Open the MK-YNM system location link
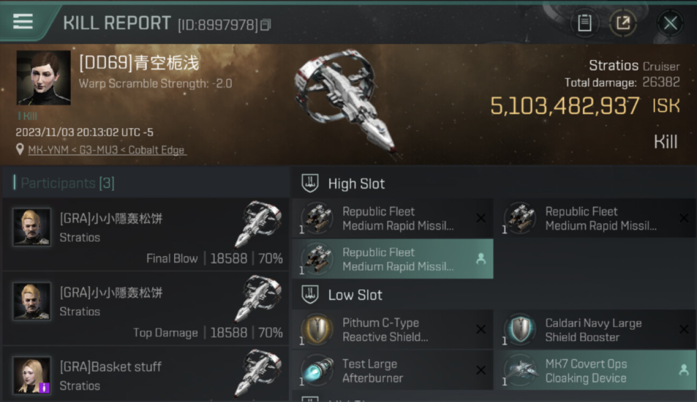Screen dimensions: 697x402 [x=107, y=150]
